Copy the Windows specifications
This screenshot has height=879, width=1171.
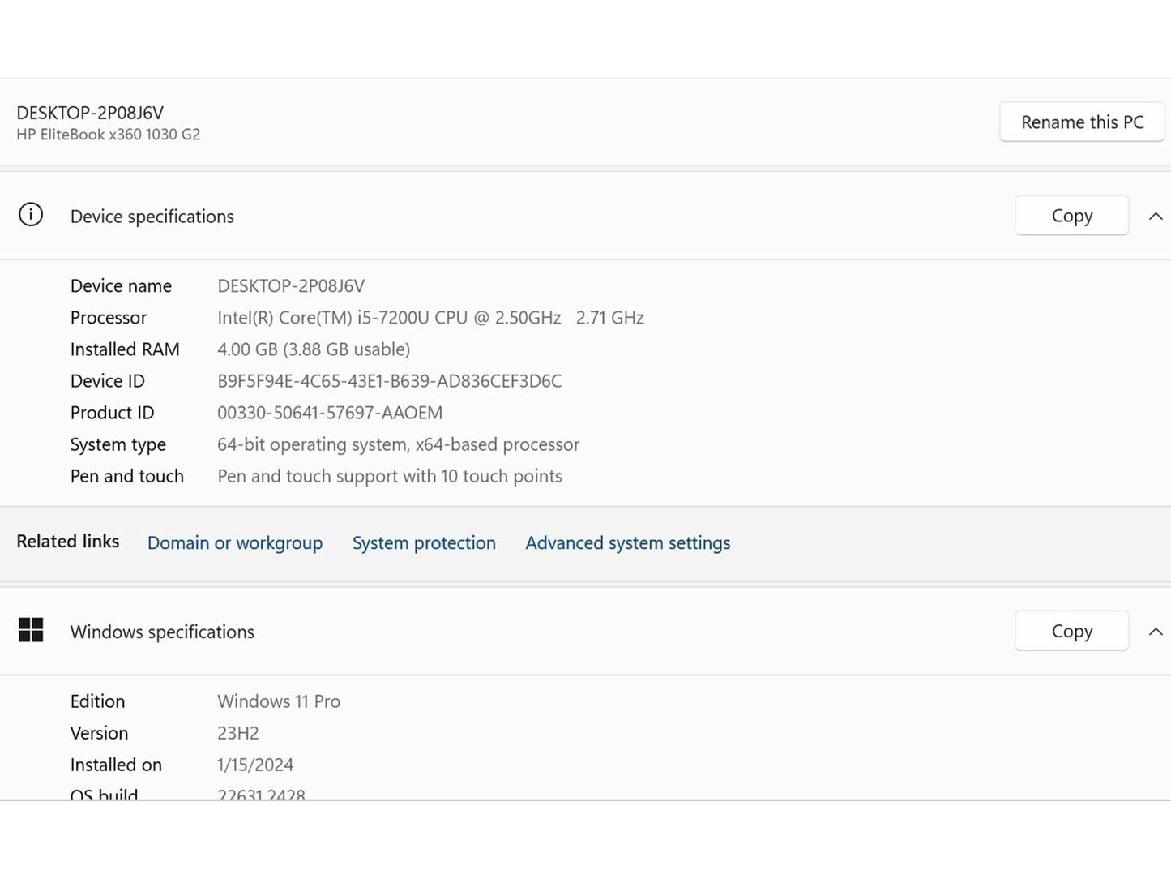click(1071, 631)
